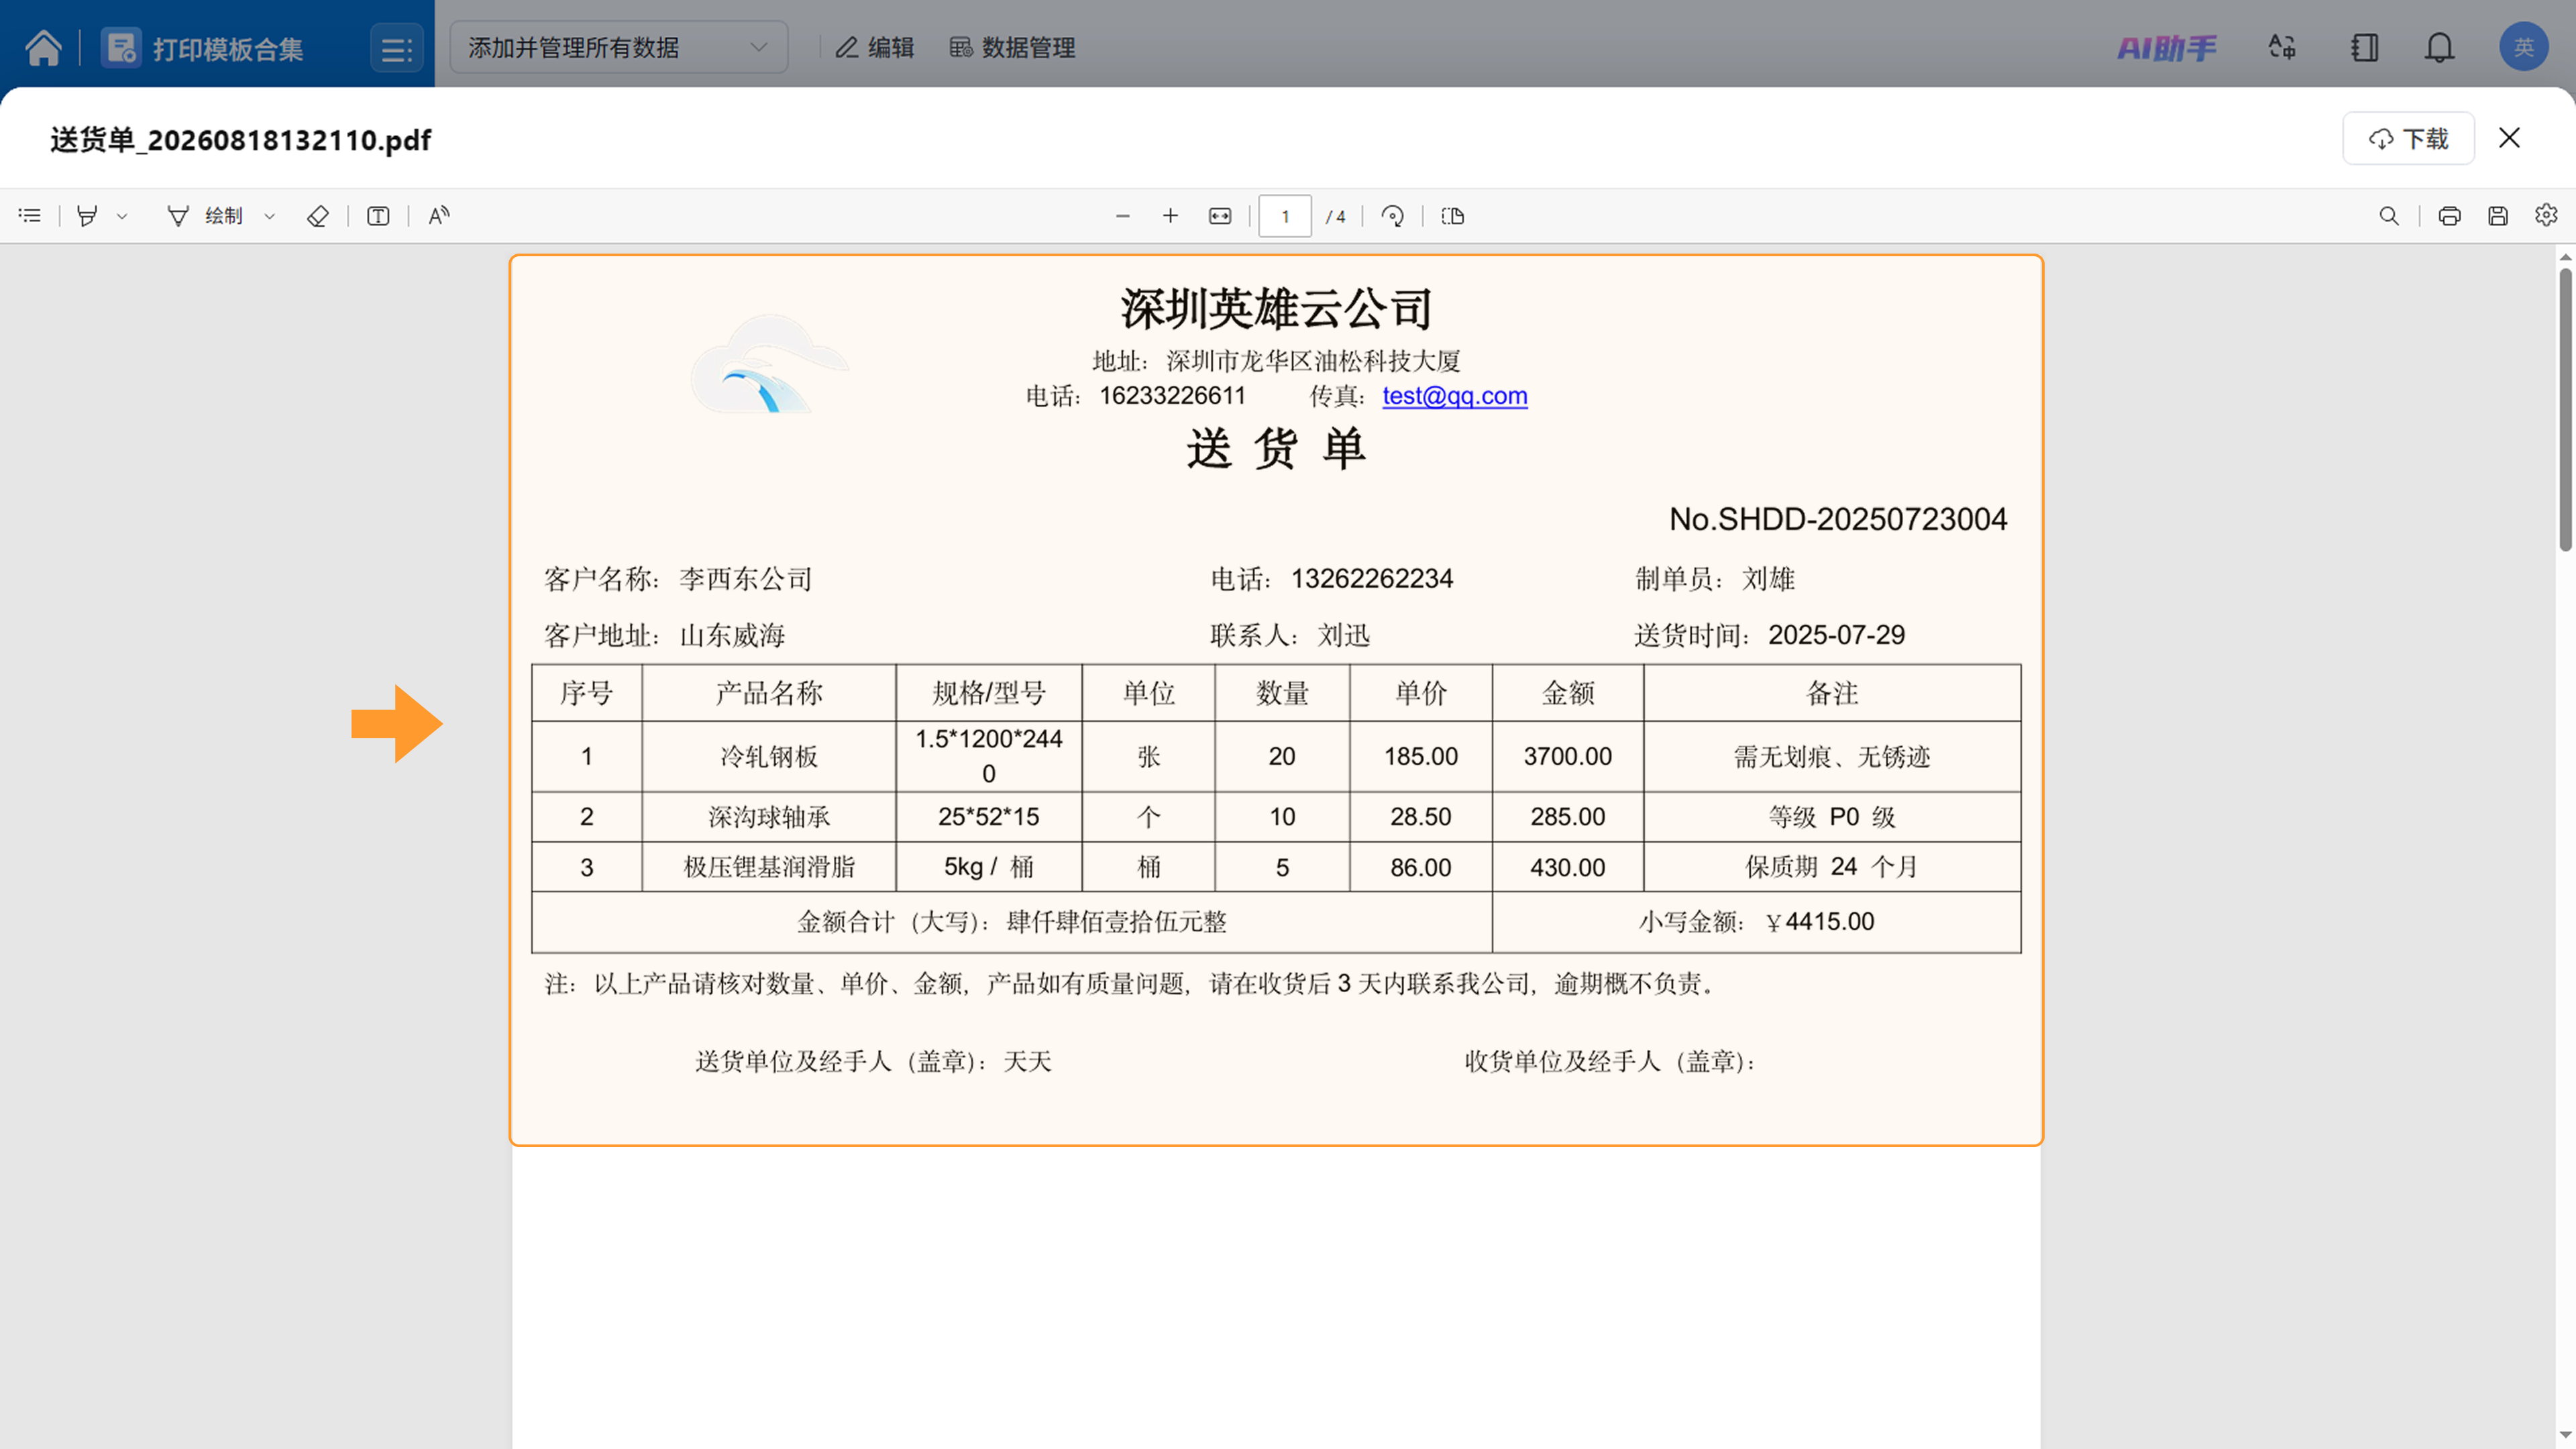Click the total ￥4415.00

coord(1820,922)
